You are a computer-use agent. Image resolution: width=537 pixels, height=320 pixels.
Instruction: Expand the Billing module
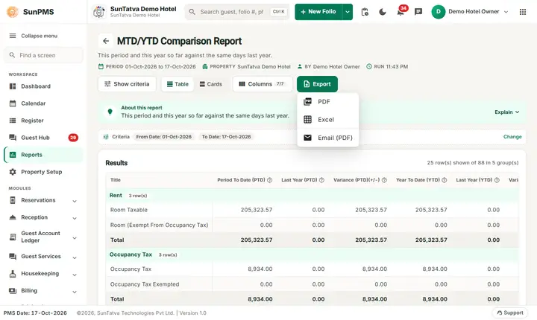click(x=43, y=290)
